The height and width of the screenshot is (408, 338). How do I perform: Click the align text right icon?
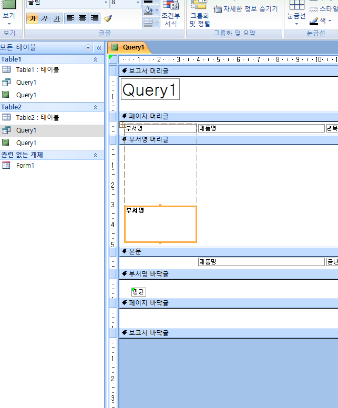click(94, 18)
